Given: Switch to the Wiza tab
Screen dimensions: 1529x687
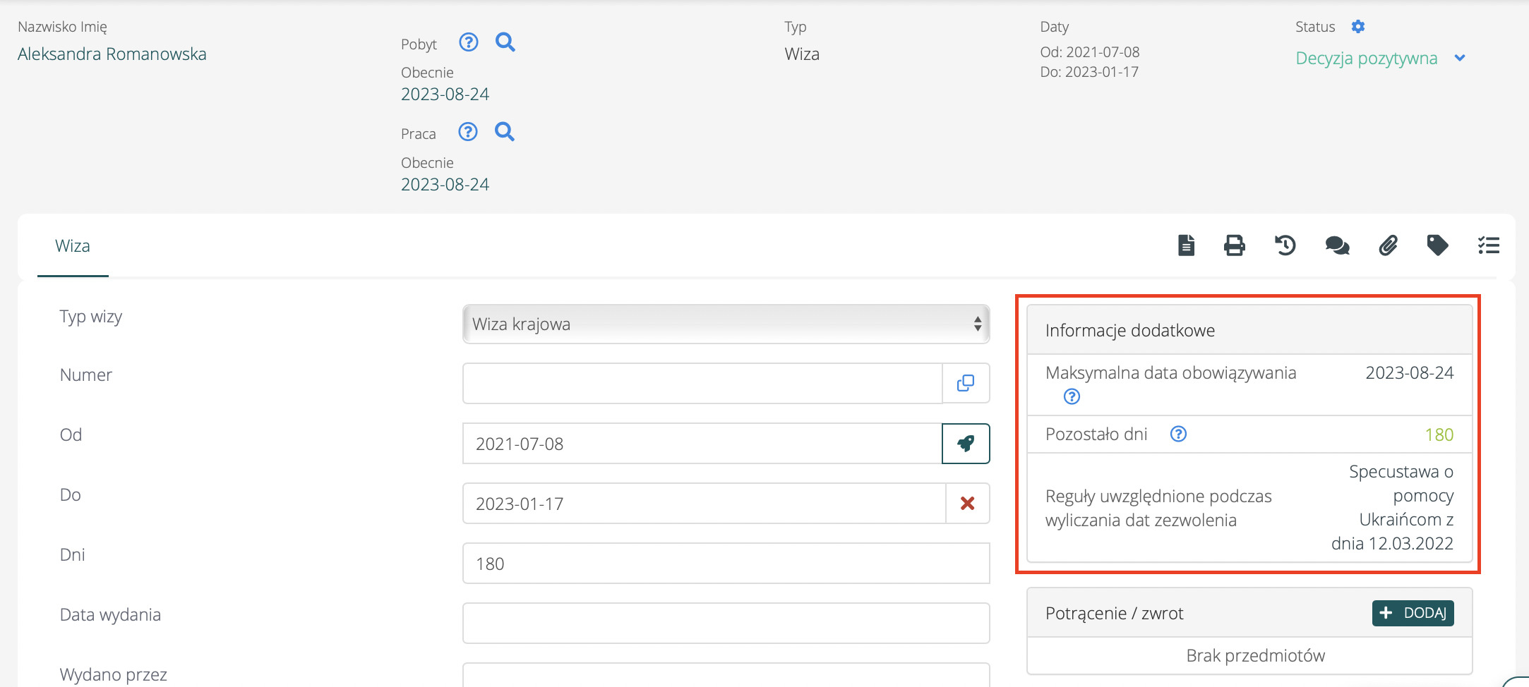Looking at the screenshot, I should (73, 246).
